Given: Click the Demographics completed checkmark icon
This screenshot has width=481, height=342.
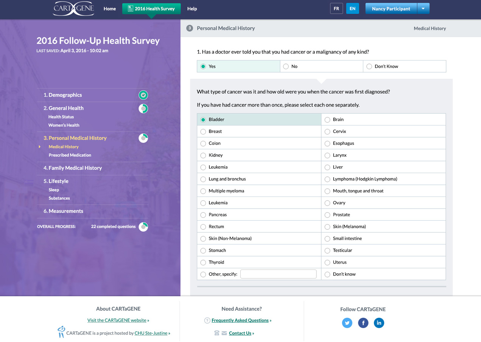Looking at the screenshot, I should pos(143,95).
